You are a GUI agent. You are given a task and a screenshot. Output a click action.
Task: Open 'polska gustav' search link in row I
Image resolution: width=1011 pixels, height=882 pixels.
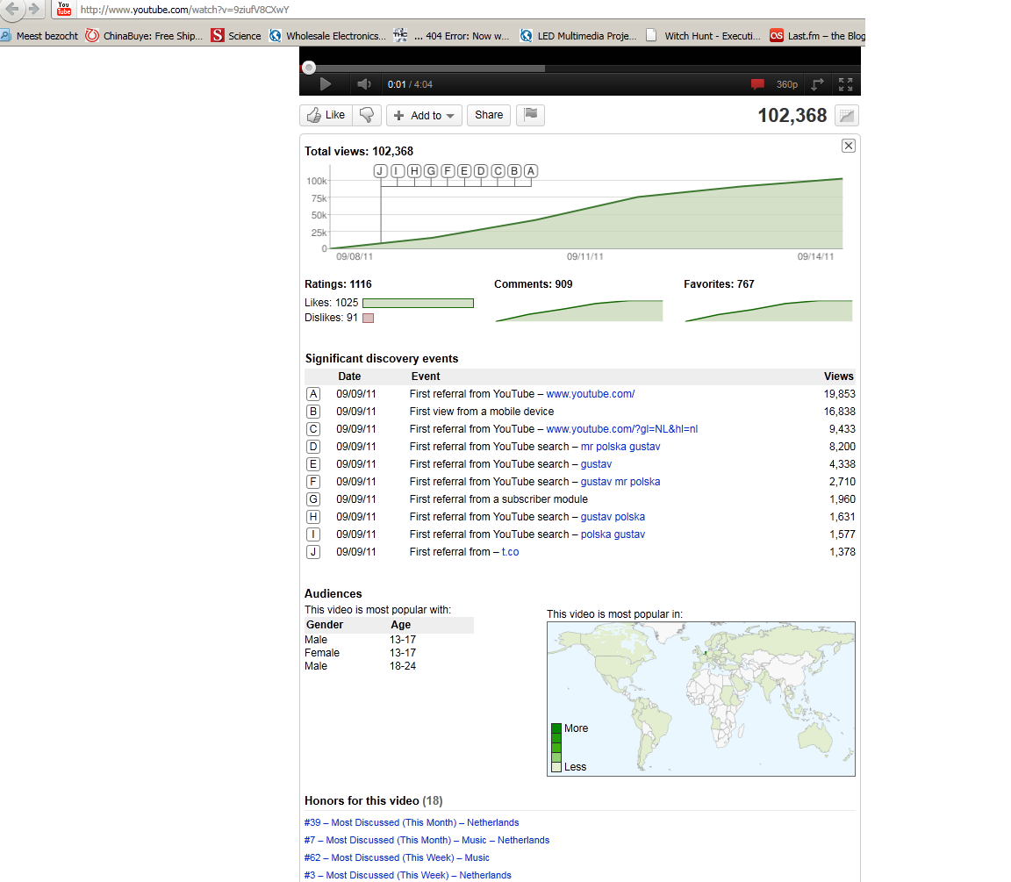613,534
